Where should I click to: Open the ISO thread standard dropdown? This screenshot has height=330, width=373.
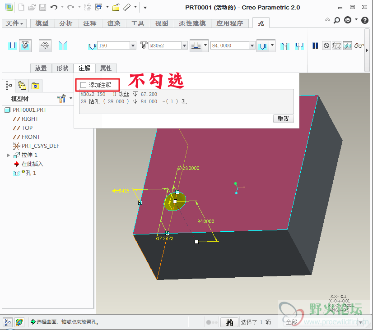(133, 46)
